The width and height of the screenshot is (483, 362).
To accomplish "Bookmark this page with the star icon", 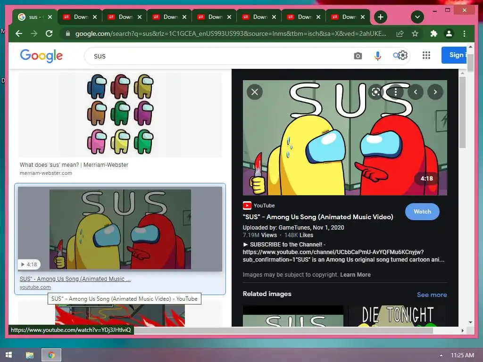I will [x=415, y=33].
